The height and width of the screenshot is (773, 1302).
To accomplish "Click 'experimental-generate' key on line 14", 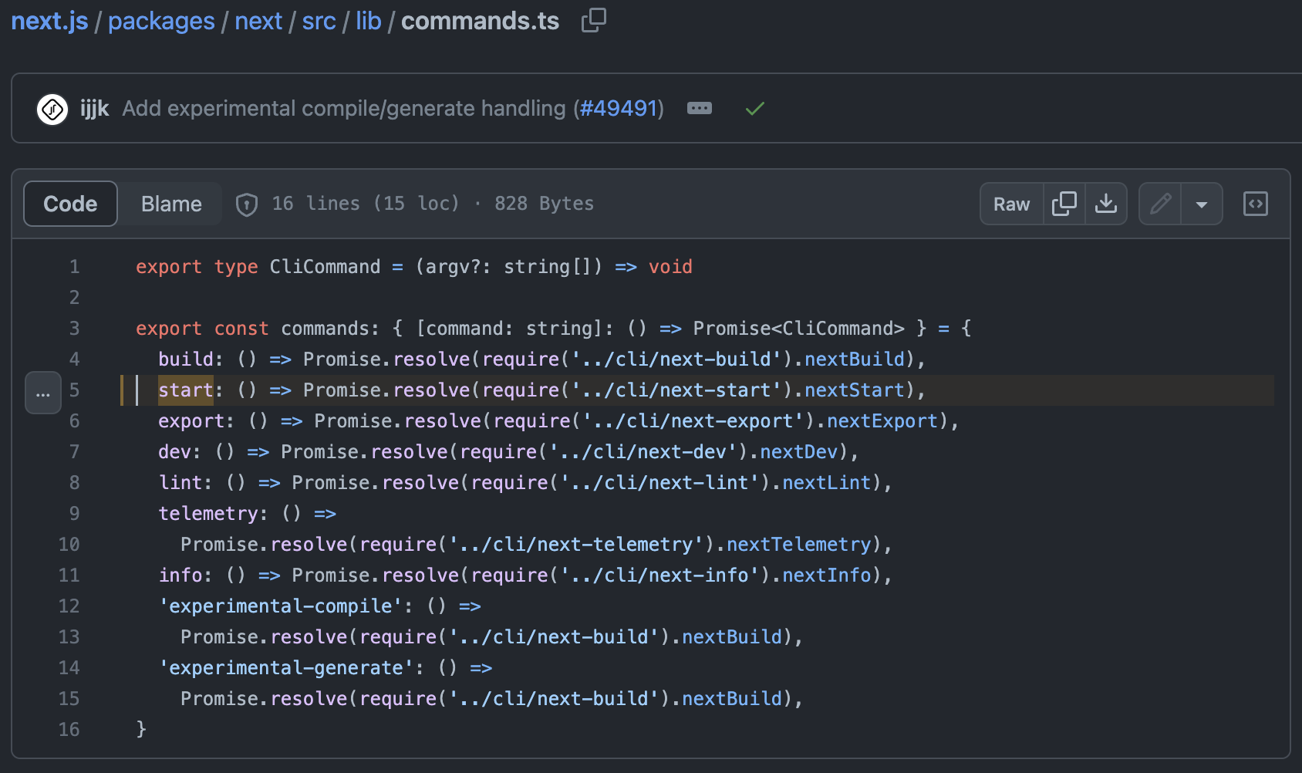I will point(286,668).
